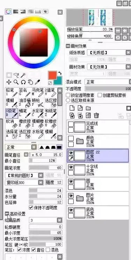Open the layer 混合模式 dropdown
Image resolution: width=131 pixels, height=260 pixels.
(108, 82)
